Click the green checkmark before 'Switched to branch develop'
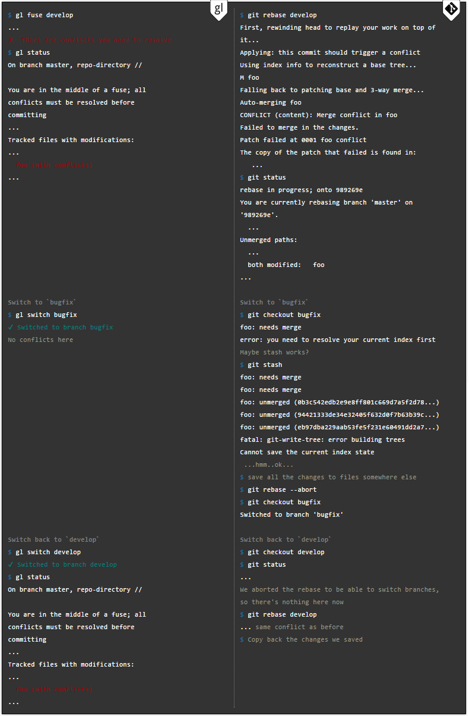 click(x=11, y=565)
